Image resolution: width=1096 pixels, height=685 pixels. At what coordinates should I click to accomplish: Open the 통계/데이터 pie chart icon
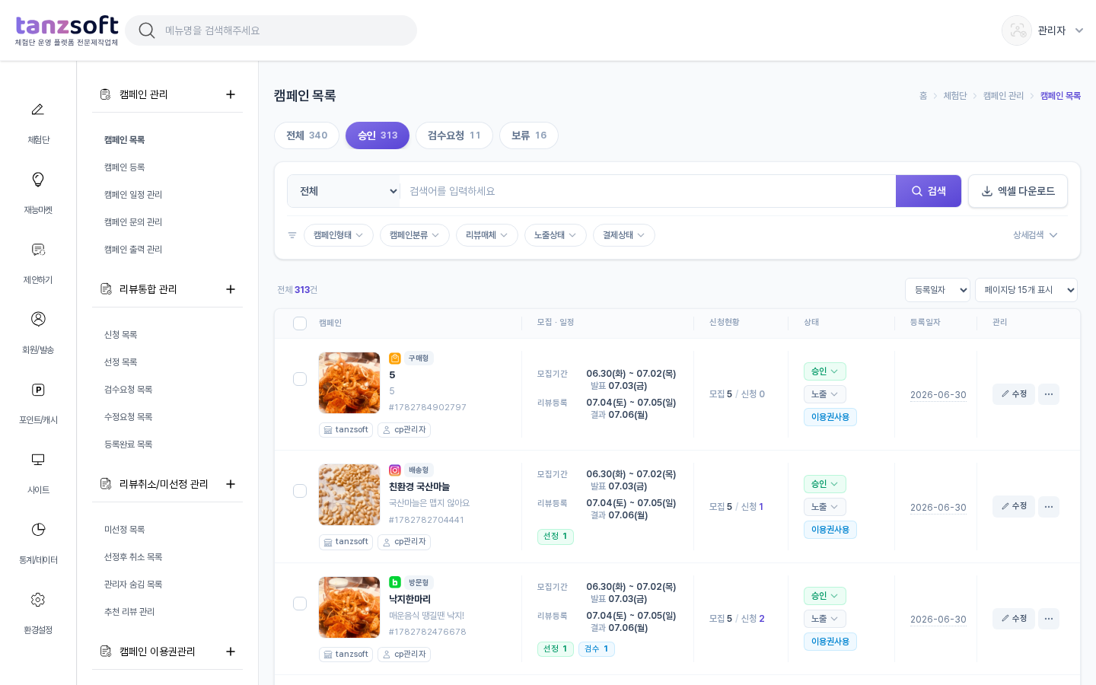pyautogui.click(x=38, y=530)
